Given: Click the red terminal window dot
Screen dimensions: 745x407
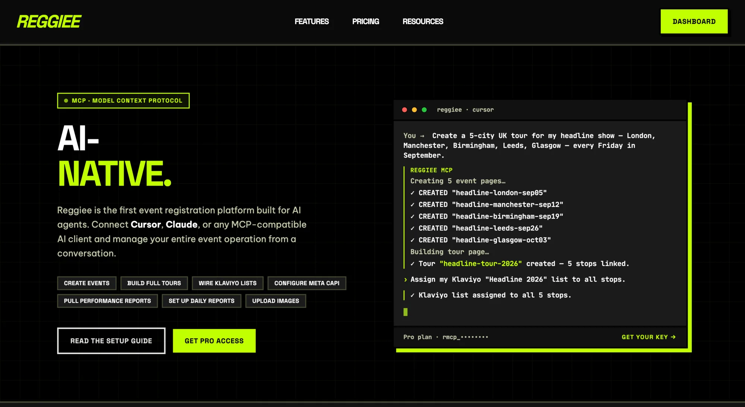Looking at the screenshot, I should (x=405, y=110).
